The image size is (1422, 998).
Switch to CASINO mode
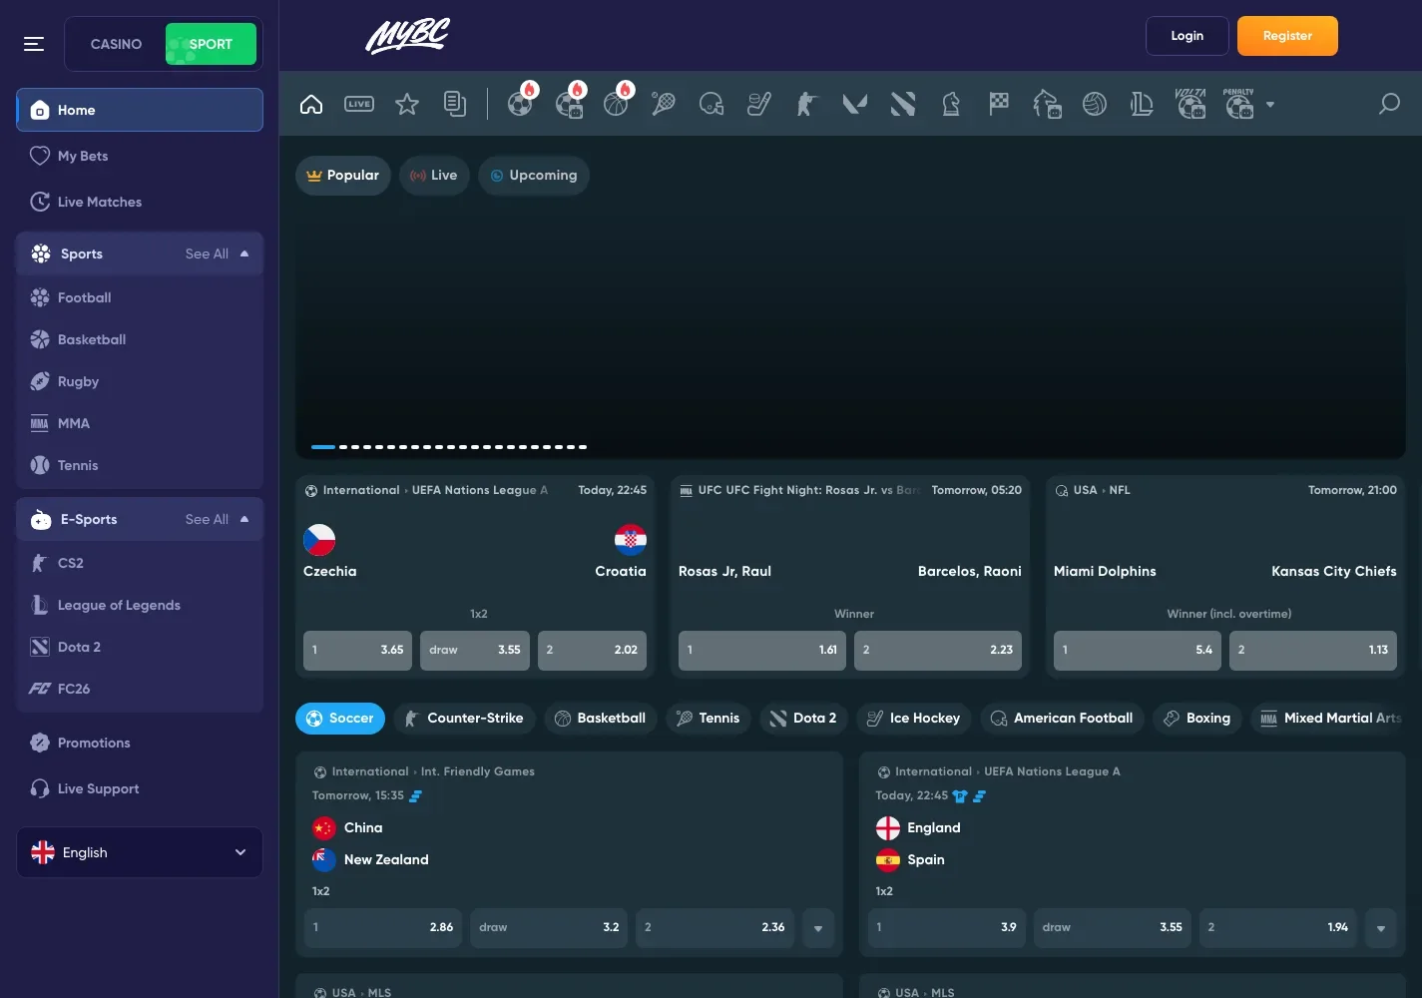click(116, 44)
